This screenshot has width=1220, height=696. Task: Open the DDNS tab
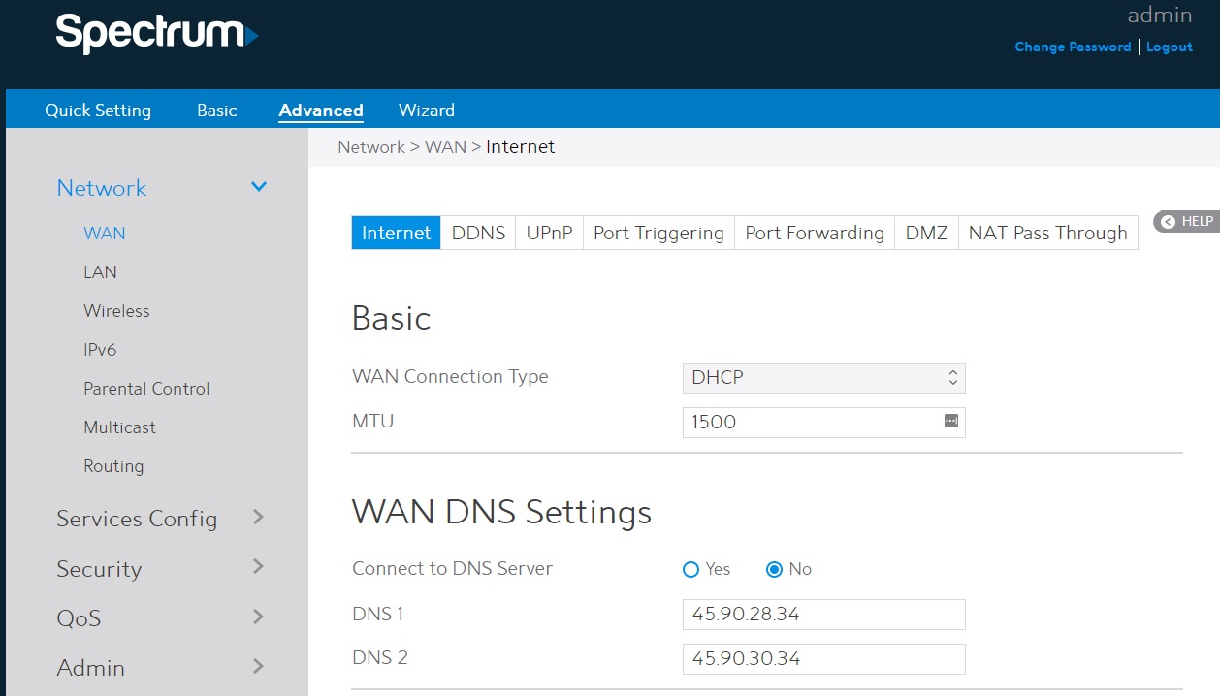coord(478,234)
